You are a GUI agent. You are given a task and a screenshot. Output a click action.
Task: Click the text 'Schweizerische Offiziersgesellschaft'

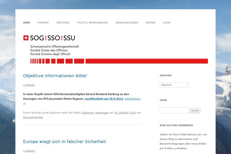(x=54, y=47)
